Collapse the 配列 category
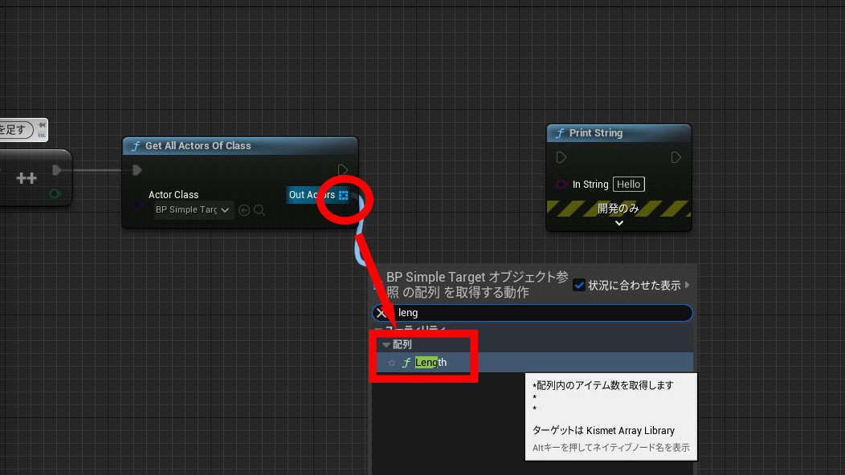This screenshot has width=845, height=475. tap(386, 345)
